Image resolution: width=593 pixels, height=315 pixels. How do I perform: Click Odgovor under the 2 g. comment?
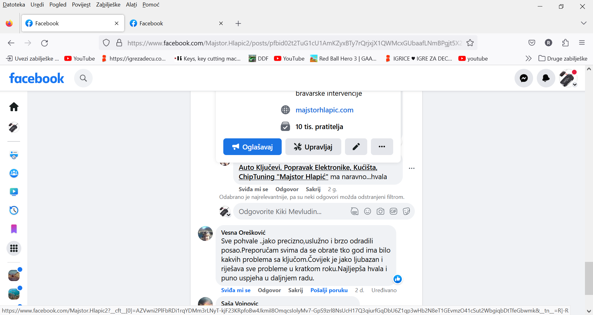click(287, 189)
